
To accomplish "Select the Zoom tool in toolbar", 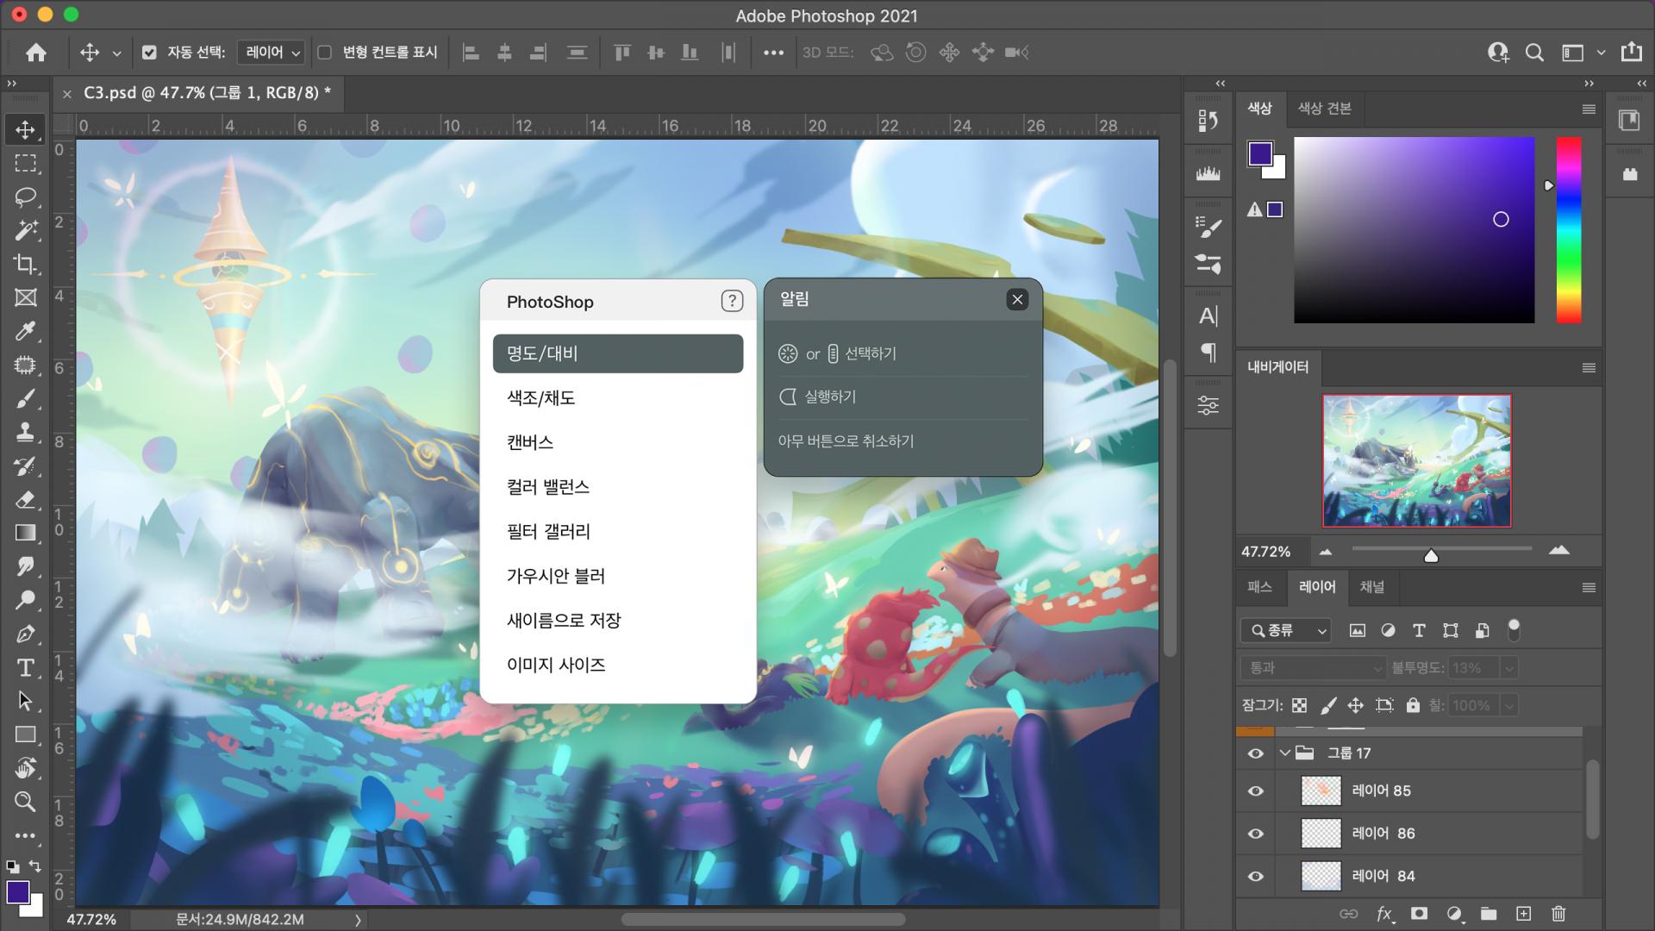I will [x=25, y=802].
